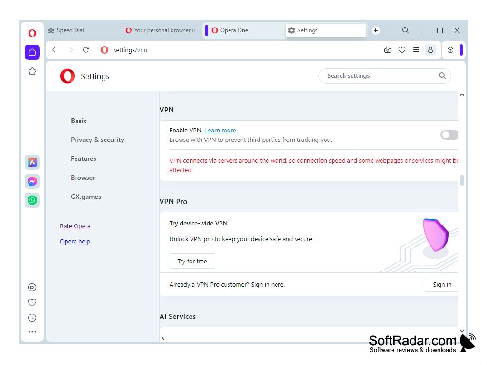This screenshot has height=365, width=487.
Task: Open the Browser settings section
Action: tap(83, 178)
